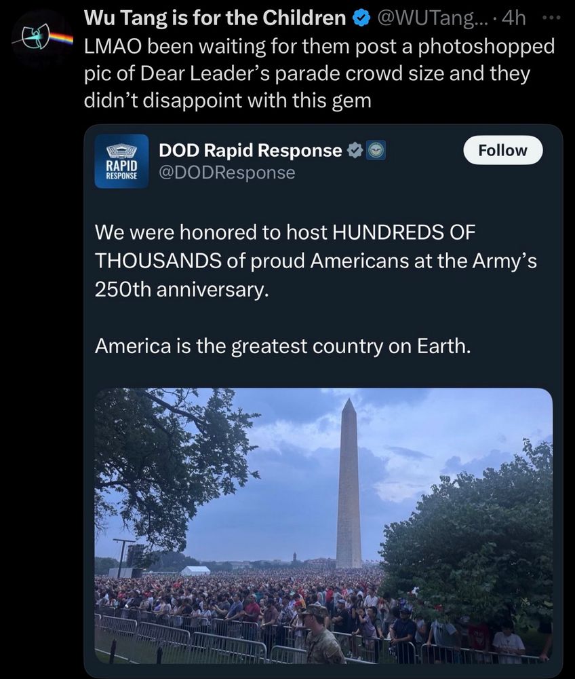
Task: Click the 250th anniversary text line
Action: (x=182, y=289)
